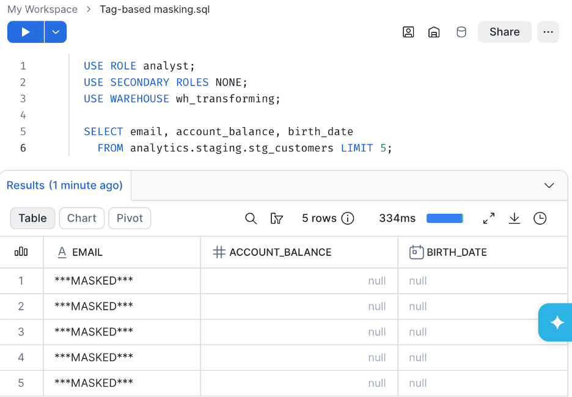The image size is (572, 397).
Task: Go to My Workspace breadcrumb
Action: (42, 9)
